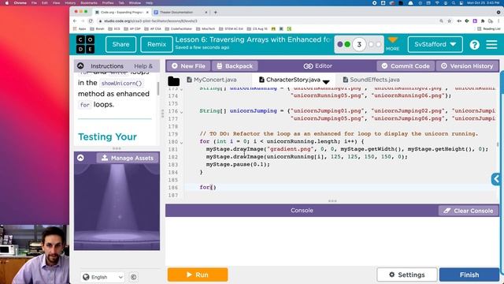
Task: Open the black file folder icon
Action: tap(173, 80)
